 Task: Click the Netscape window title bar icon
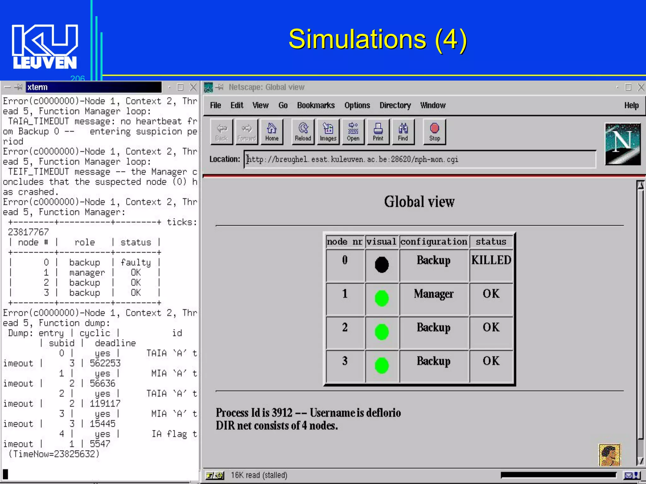208,87
